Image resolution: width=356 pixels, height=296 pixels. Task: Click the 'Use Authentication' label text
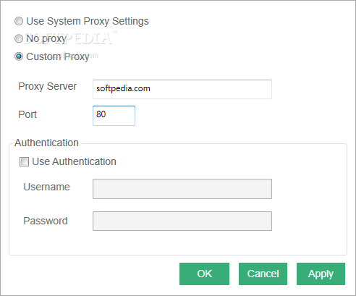[x=74, y=161]
